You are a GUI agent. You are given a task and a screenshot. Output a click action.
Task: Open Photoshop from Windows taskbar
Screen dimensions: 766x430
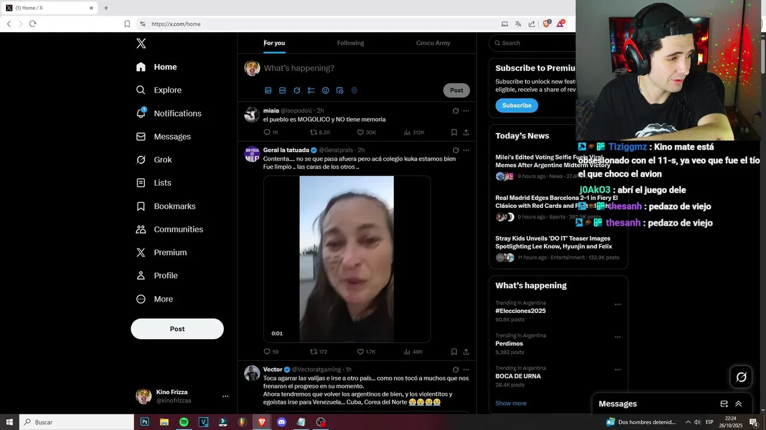pos(145,422)
